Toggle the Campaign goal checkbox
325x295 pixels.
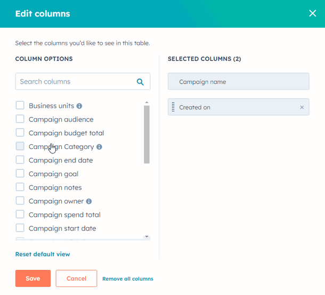point(20,174)
